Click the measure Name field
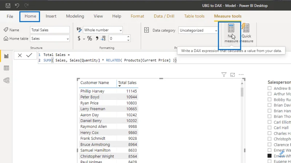Viewport: 291px width, 163px height. point(50,30)
